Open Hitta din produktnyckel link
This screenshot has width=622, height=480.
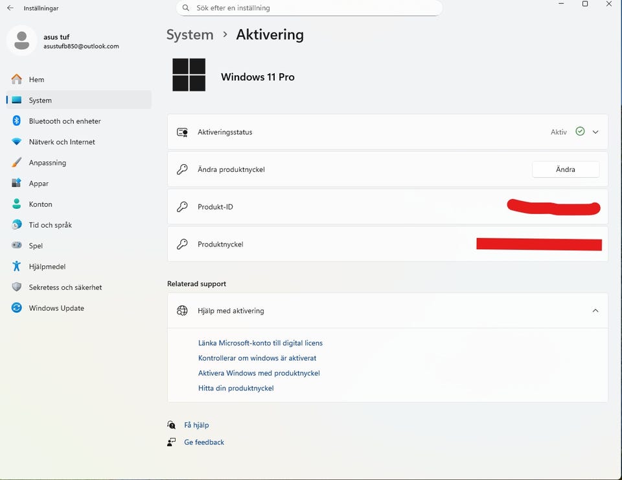[x=236, y=388]
